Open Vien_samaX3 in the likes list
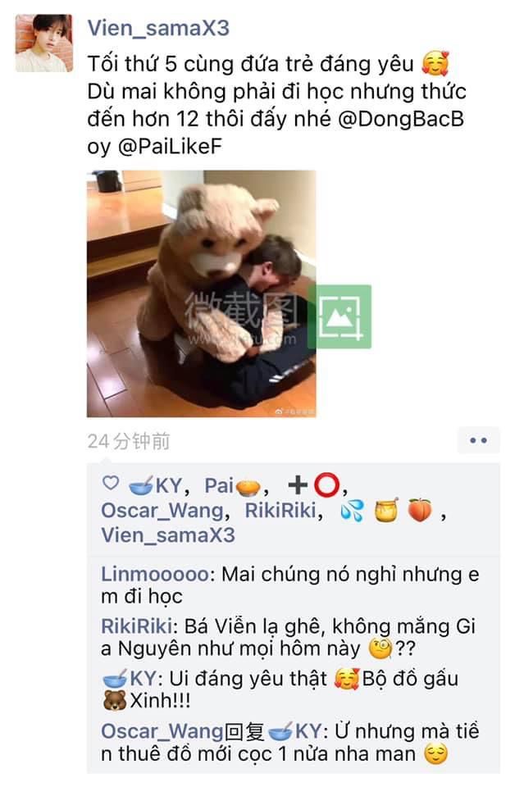 [168, 535]
